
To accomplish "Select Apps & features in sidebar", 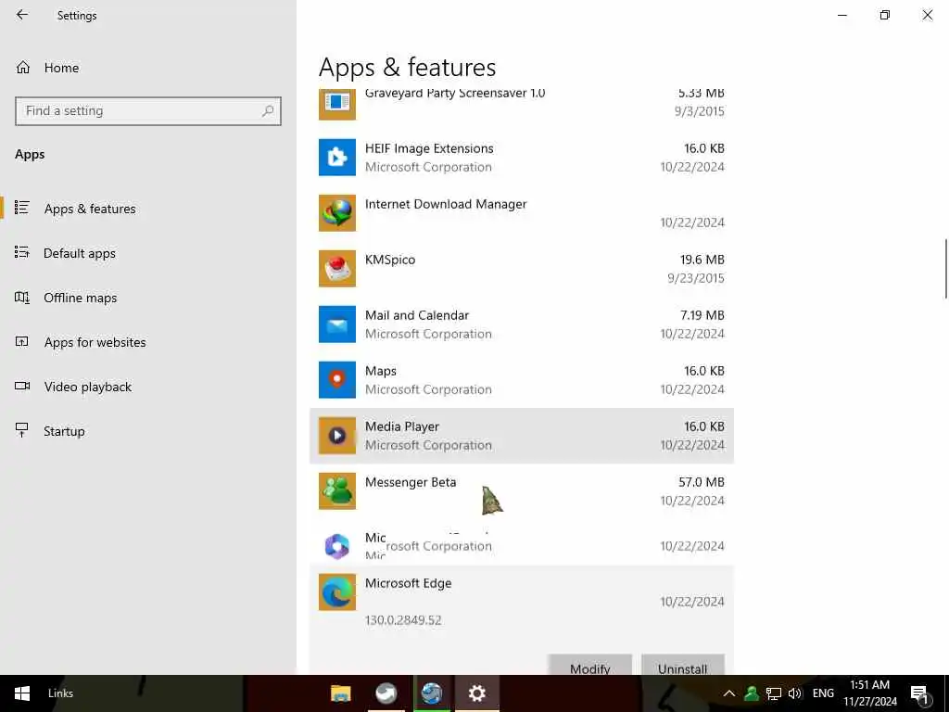I will [148, 209].
